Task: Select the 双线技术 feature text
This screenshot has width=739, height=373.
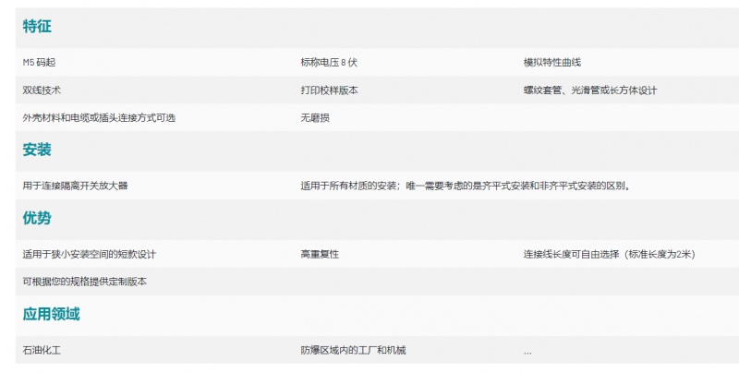Action: click(42, 90)
